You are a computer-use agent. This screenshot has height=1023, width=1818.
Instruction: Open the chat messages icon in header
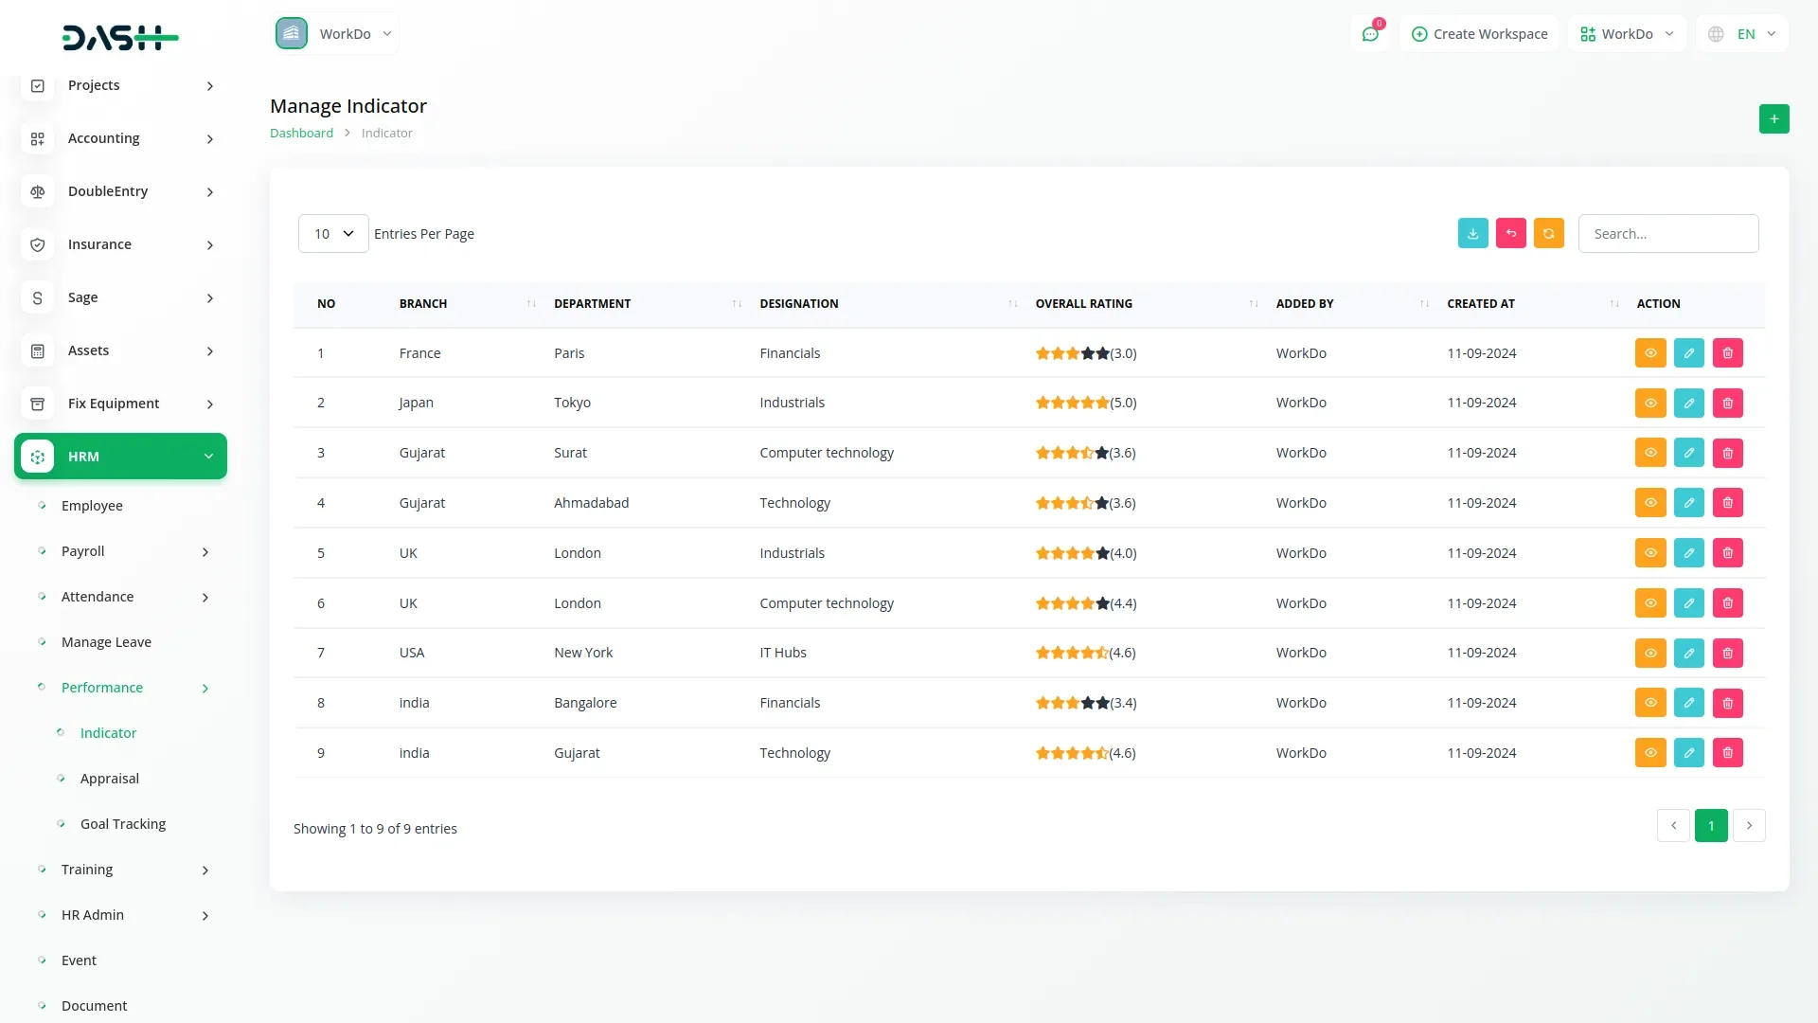click(x=1369, y=34)
